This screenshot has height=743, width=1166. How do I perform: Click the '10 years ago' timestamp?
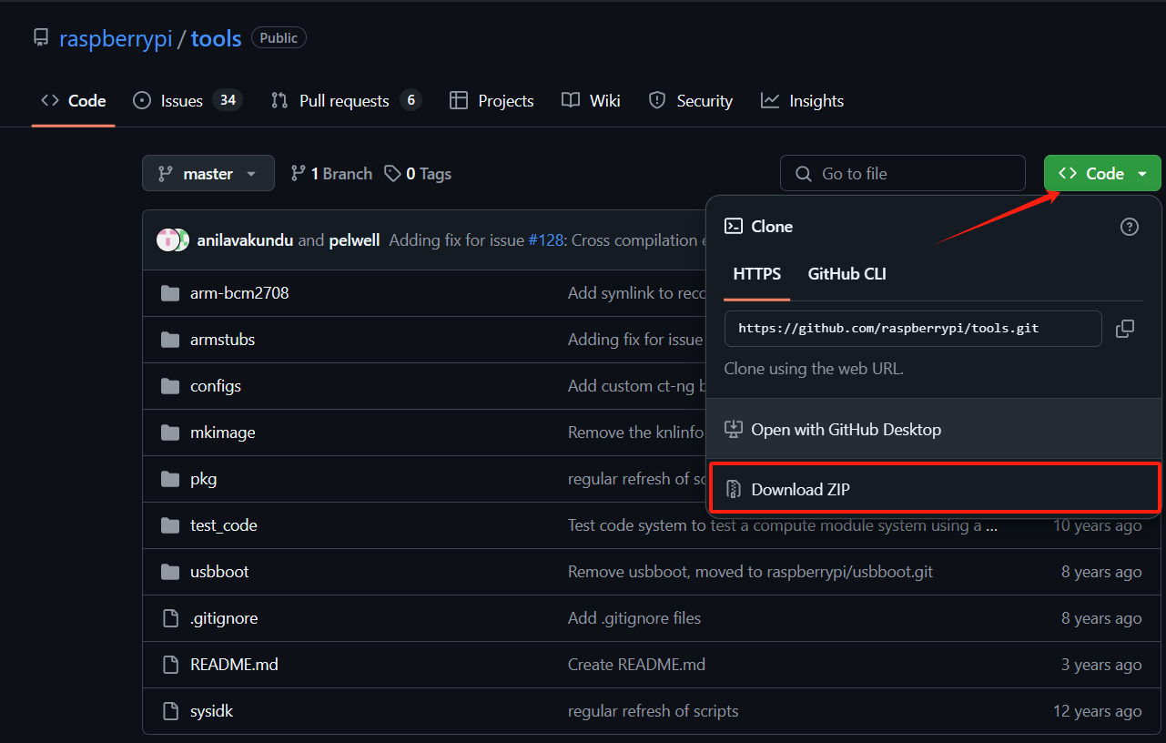[x=1097, y=525]
